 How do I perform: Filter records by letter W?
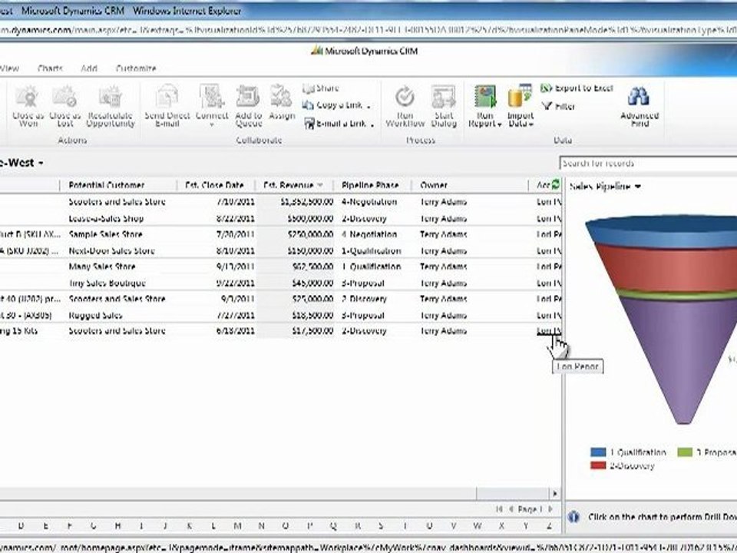pos(477,526)
